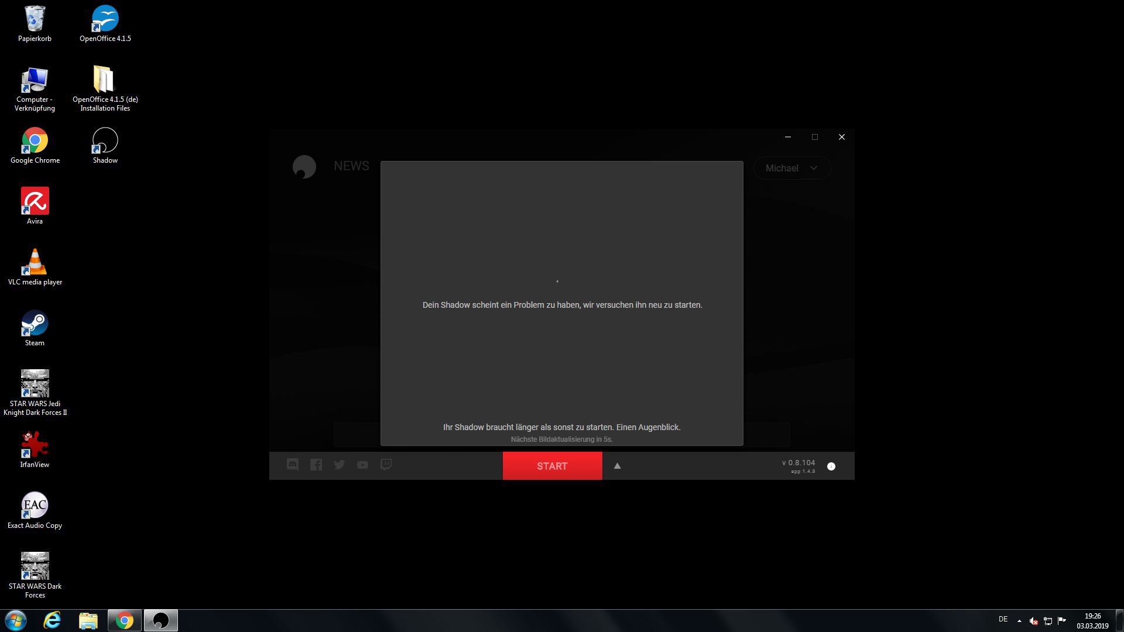The height and width of the screenshot is (632, 1124).
Task: Show hidden system tray icons
Action: click(1019, 621)
